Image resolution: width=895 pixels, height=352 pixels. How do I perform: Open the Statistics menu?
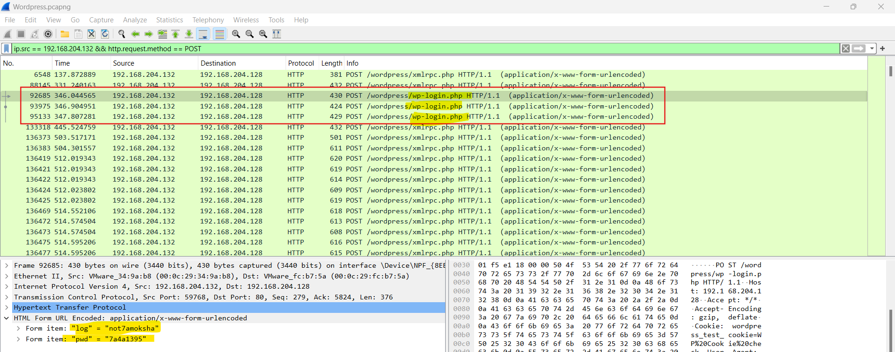pos(169,20)
